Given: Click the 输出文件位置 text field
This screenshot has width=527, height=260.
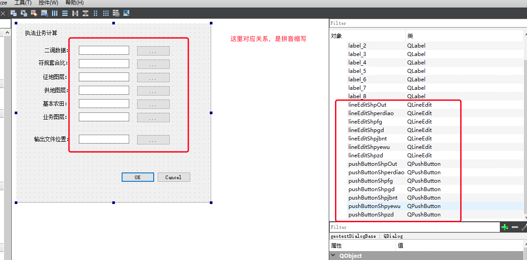Looking at the screenshot, I should tap(104, 140).
